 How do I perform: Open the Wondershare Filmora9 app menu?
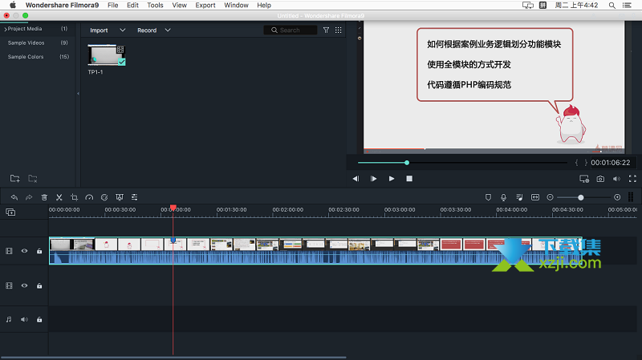coord(62,6)
